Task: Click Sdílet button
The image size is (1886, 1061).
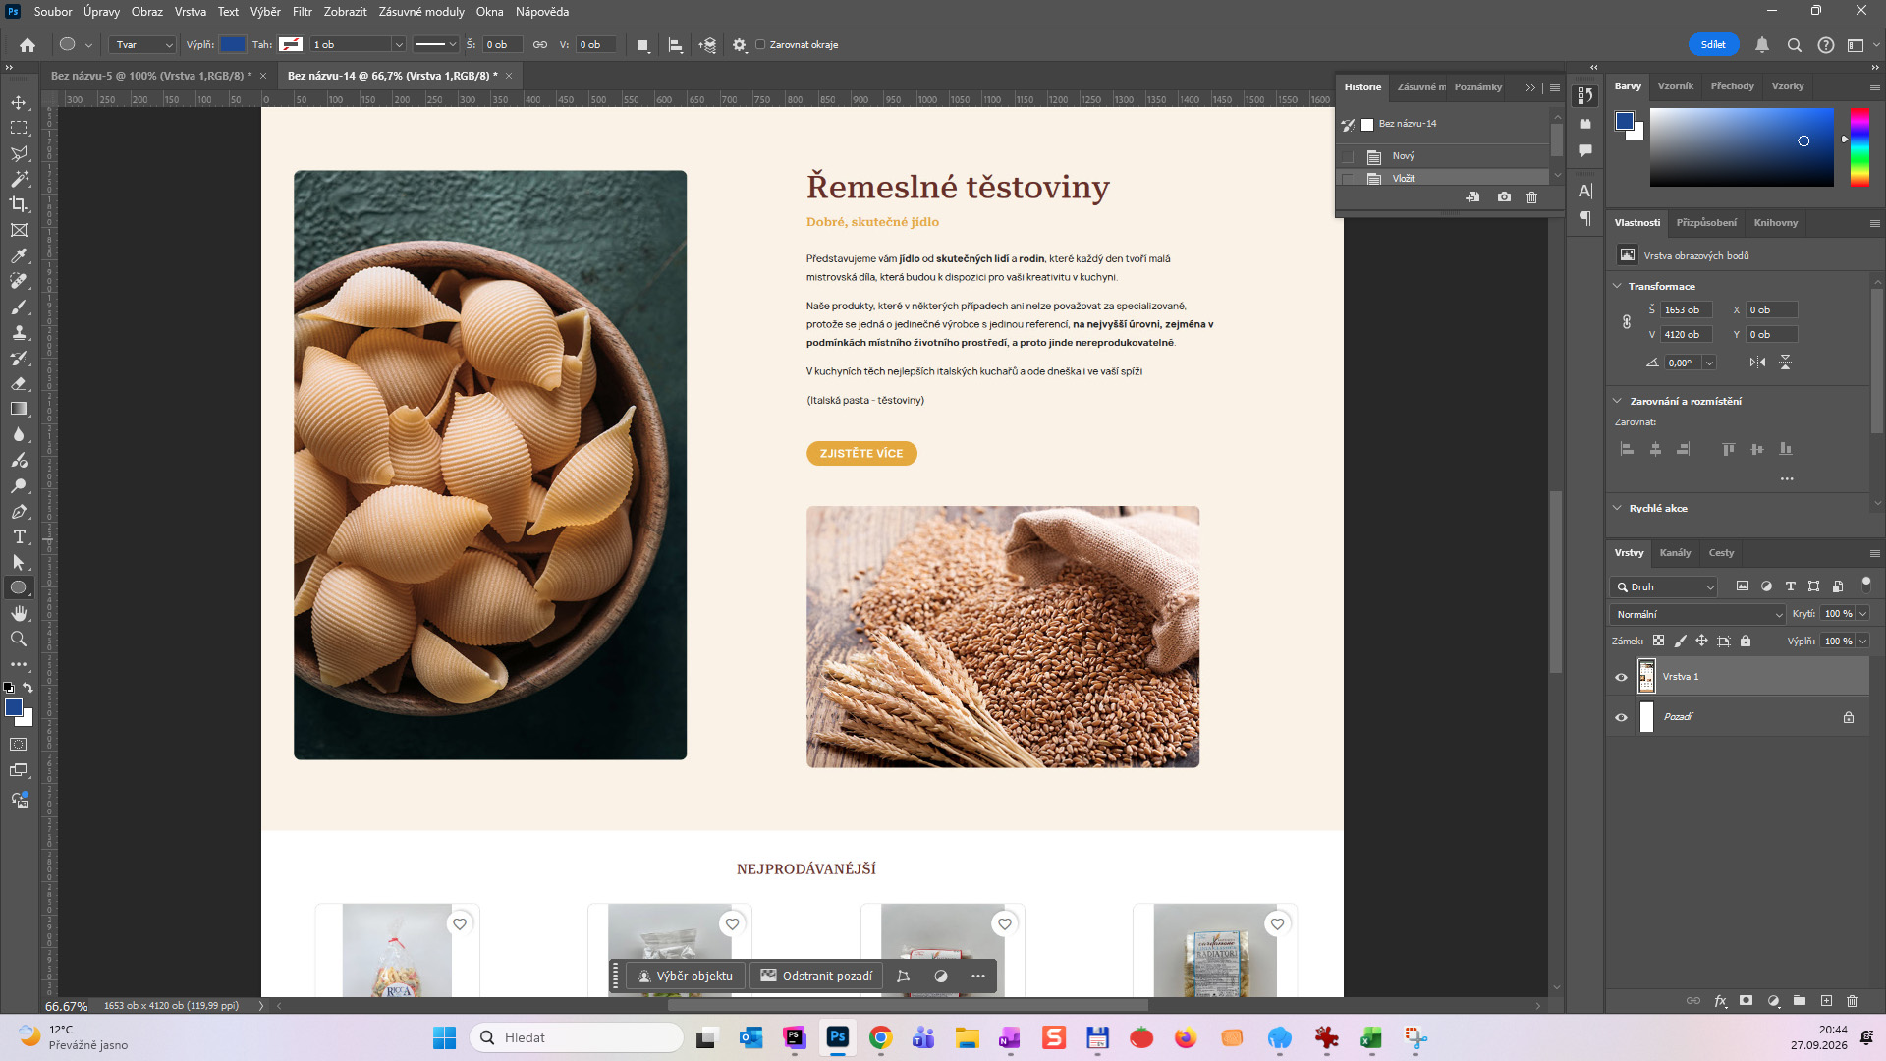Action: tap(1713, 45)
